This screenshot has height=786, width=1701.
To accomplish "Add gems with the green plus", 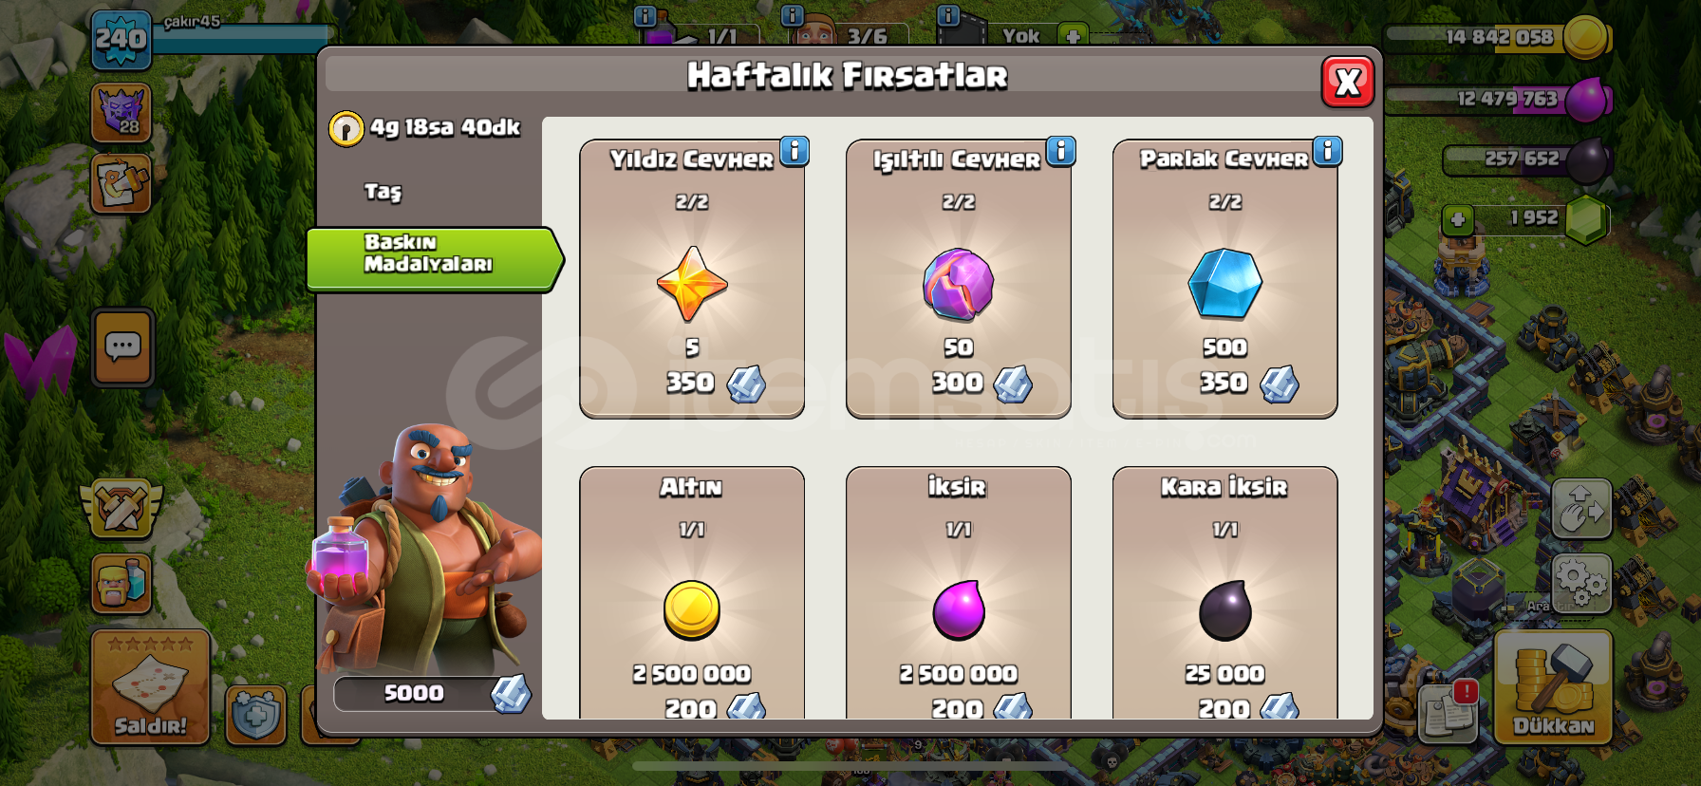I will click(1458, 220).
